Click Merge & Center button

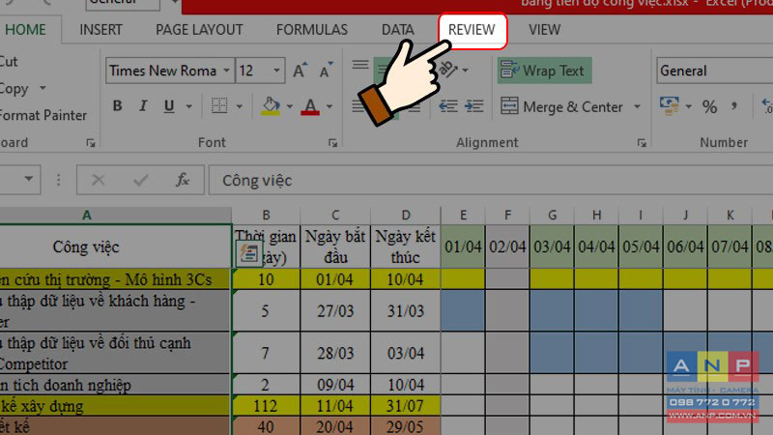pos(562,106)
